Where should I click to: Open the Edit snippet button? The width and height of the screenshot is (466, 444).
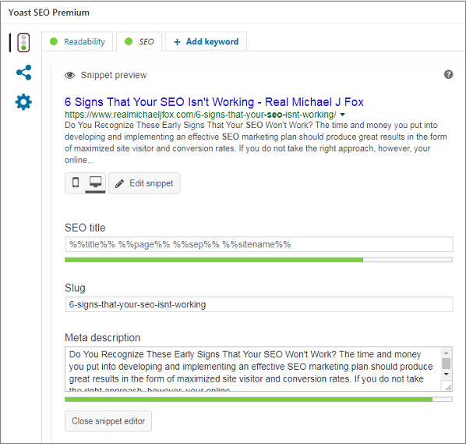pos(144,183)
